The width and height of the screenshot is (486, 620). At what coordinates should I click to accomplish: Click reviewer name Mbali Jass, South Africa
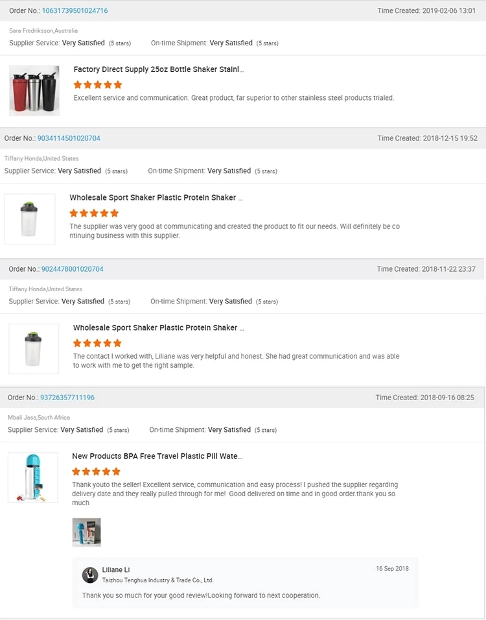[39, 418]
